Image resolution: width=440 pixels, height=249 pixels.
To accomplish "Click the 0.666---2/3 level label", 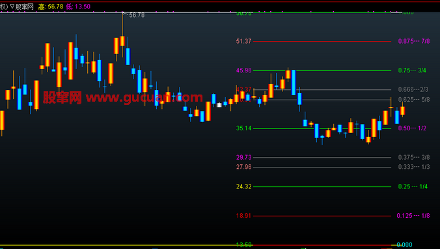I will pos(413,89).
